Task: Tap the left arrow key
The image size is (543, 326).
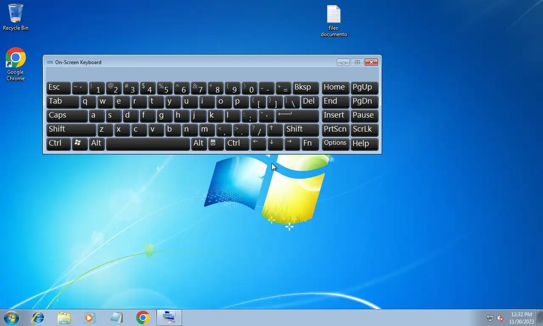Action: click(x=258, y=144)
